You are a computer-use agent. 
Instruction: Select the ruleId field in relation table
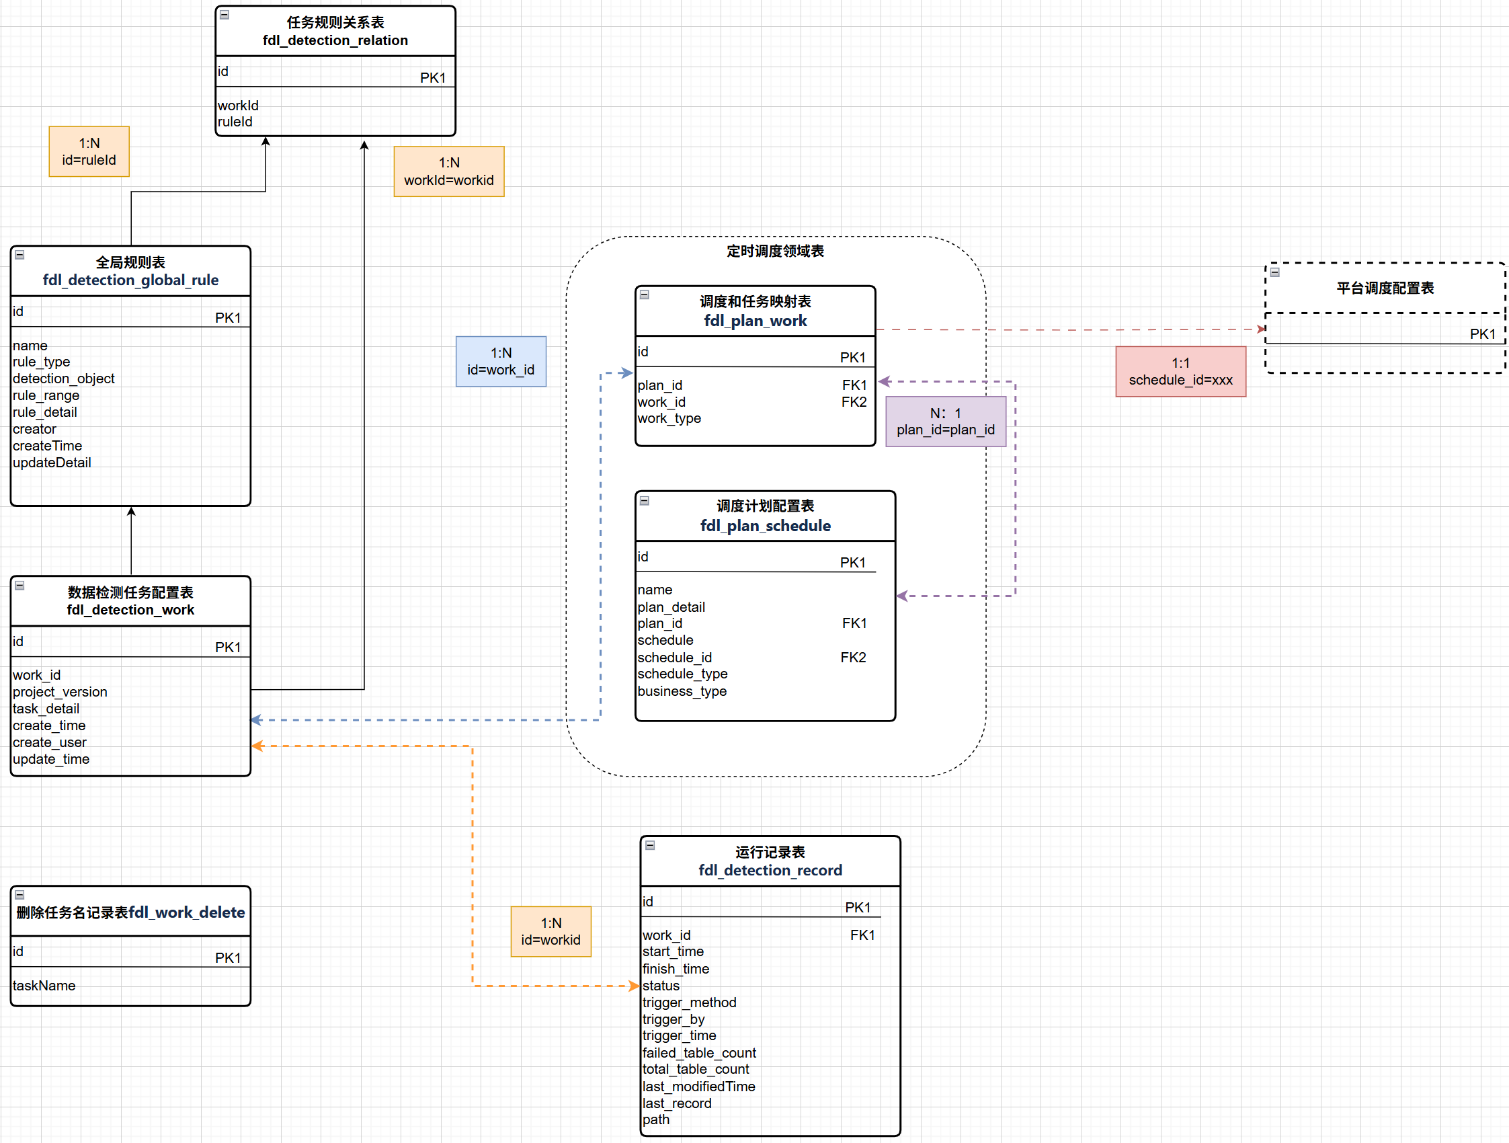(235, 122)
